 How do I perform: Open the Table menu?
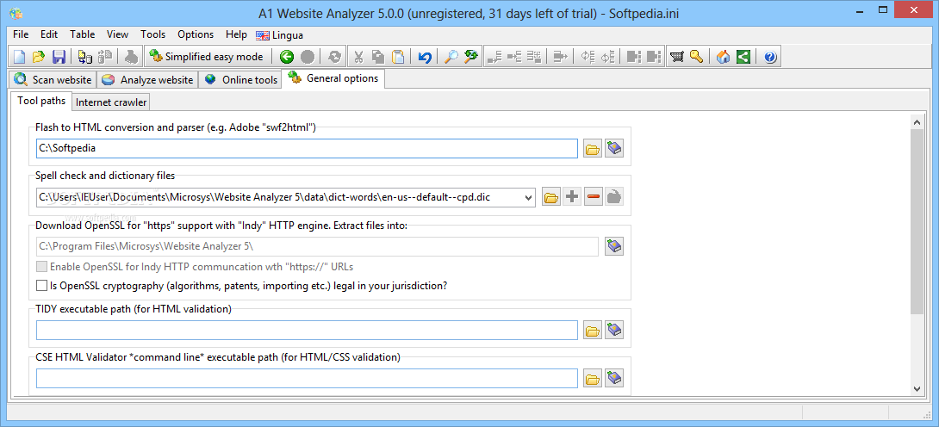[82, 34]
